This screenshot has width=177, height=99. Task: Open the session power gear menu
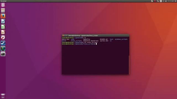176,1
